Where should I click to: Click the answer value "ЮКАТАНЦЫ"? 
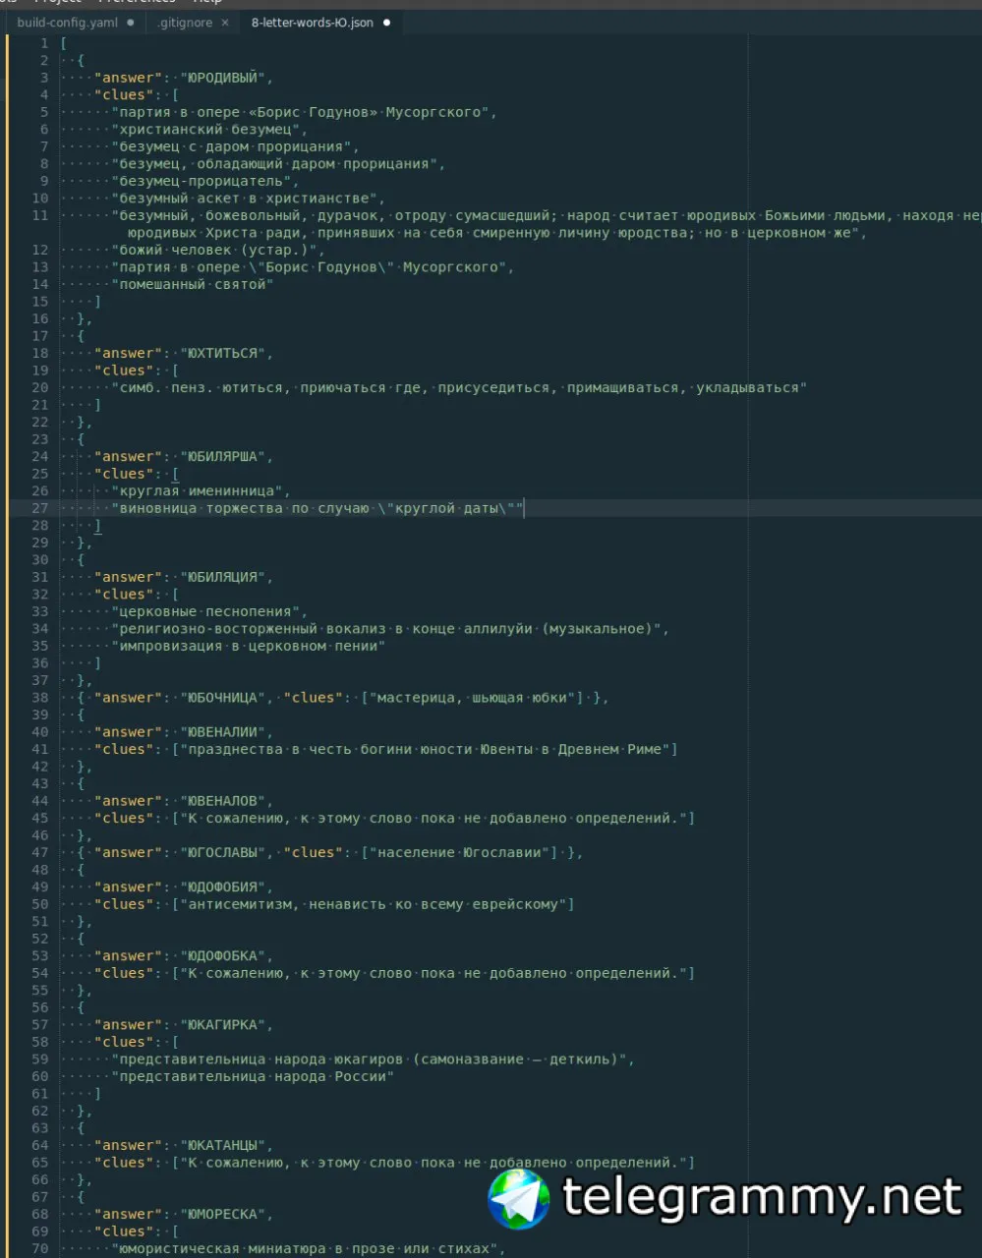click(222, 1145)
